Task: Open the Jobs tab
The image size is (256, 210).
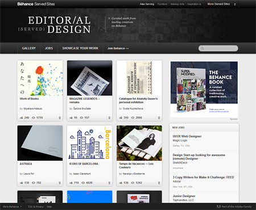Action: pos(49,48)
